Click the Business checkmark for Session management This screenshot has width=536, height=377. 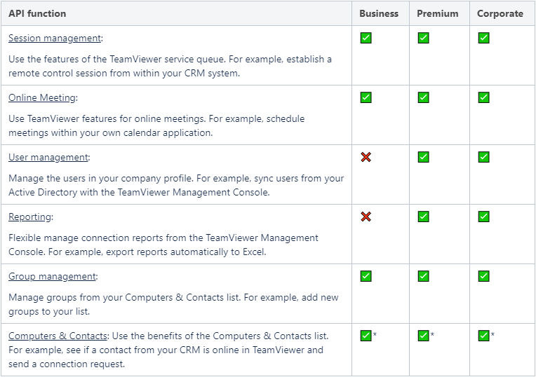366,38
